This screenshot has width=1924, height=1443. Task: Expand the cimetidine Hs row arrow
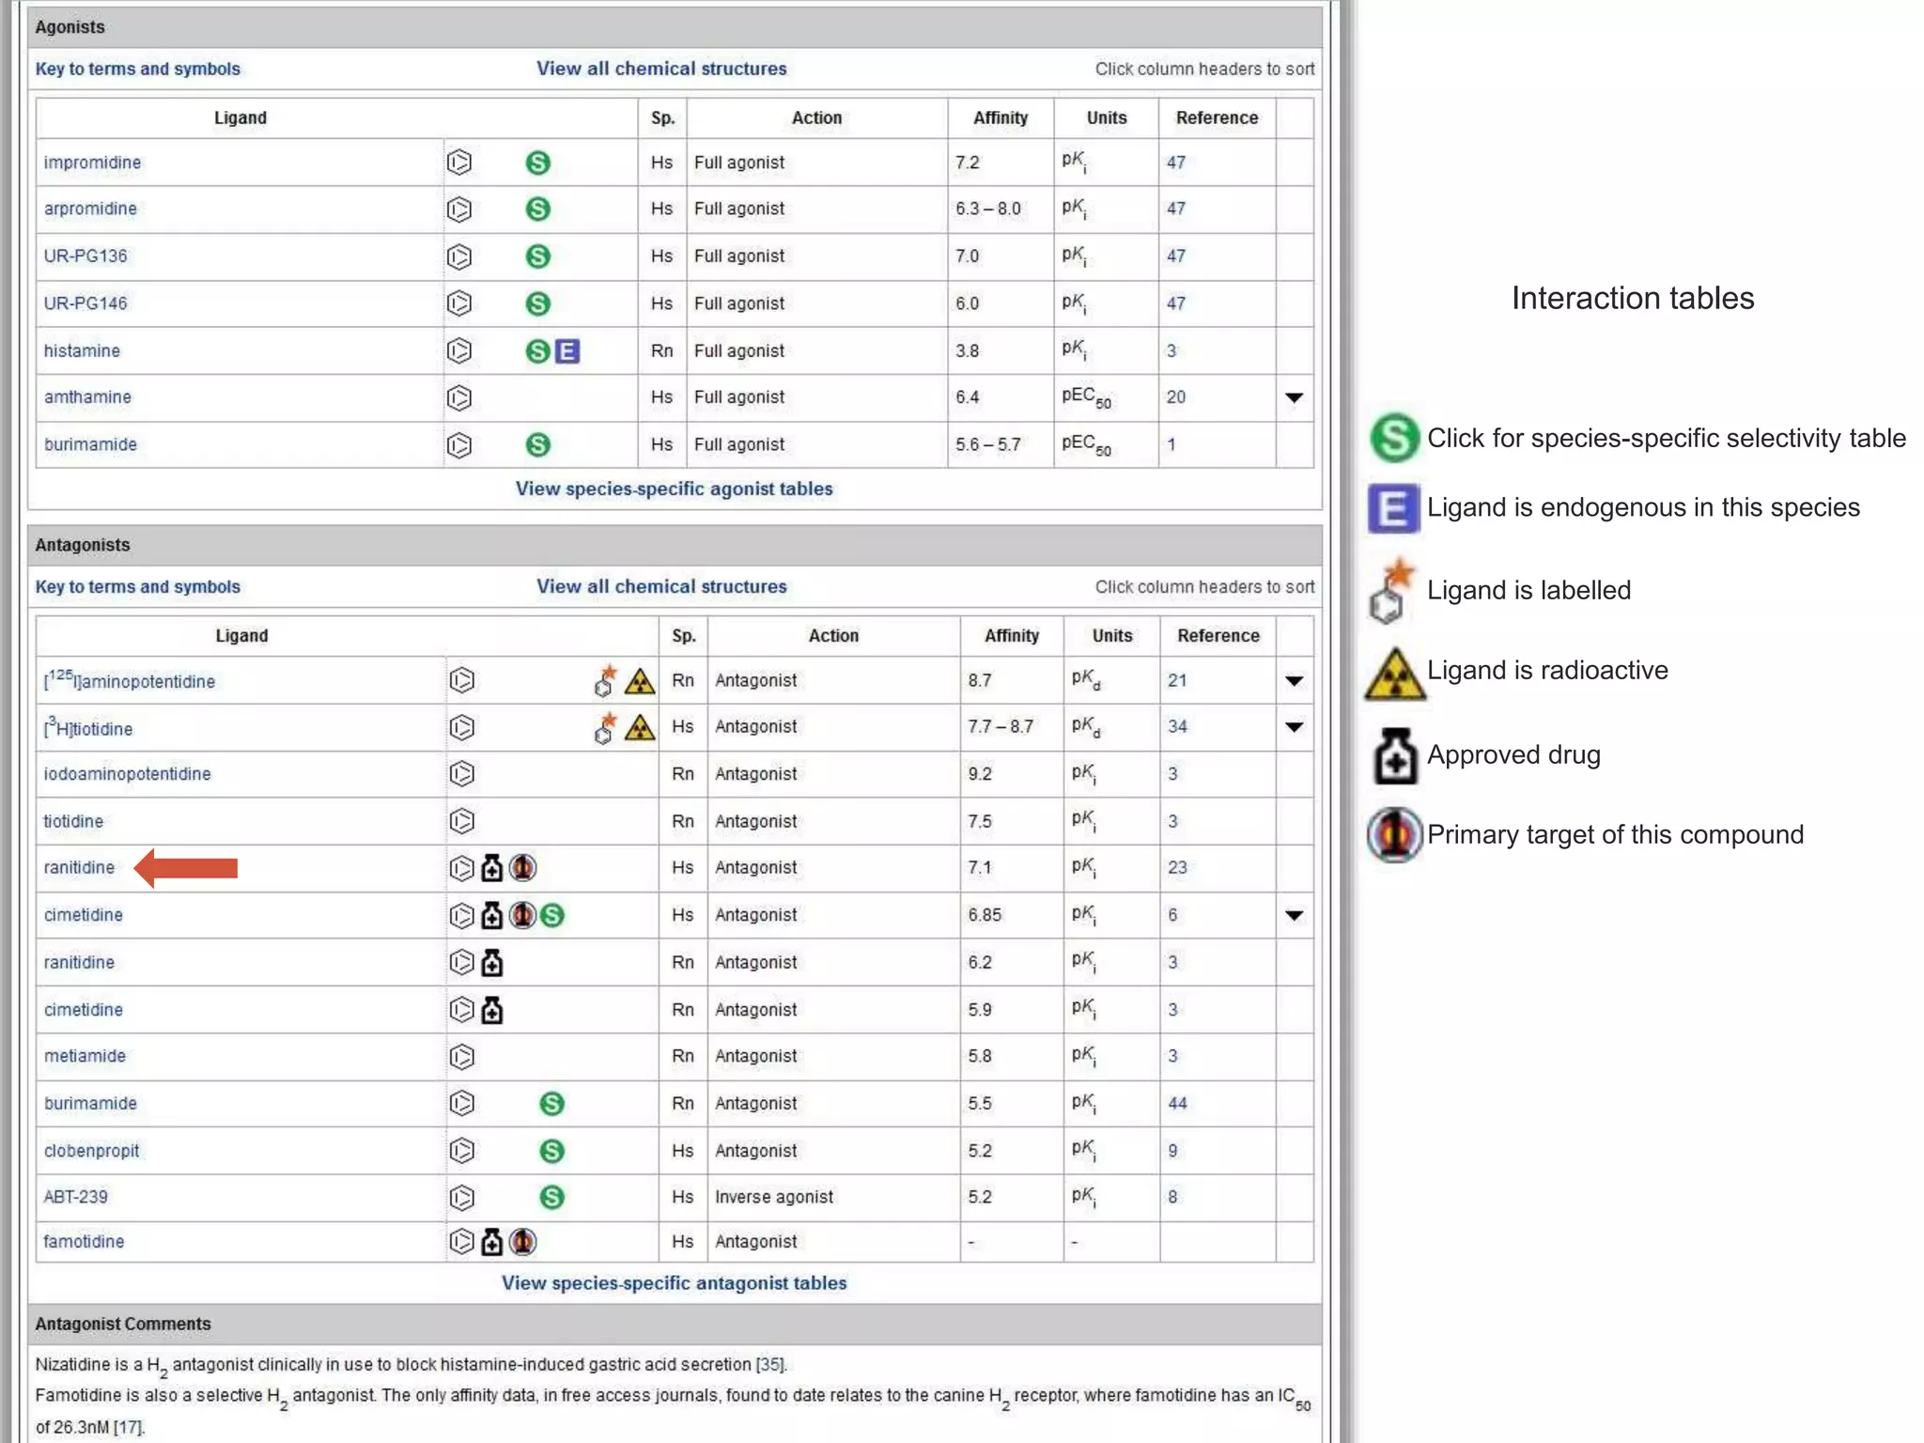[x=1294, y=916]
